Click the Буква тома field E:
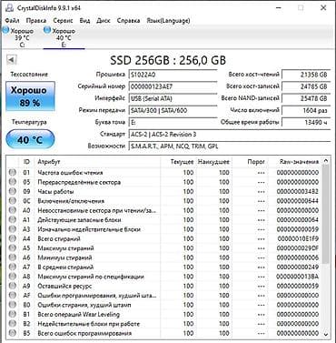Screen dimensions: 336x343 (173, 122)
